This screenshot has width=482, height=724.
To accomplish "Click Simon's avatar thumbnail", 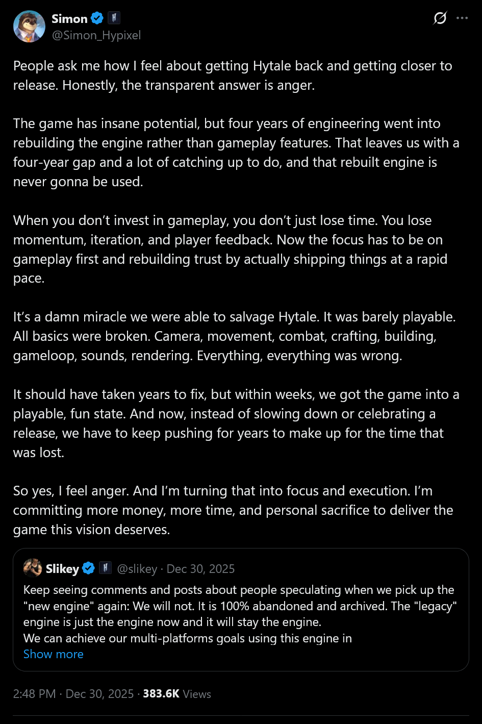I will [29, 26].
